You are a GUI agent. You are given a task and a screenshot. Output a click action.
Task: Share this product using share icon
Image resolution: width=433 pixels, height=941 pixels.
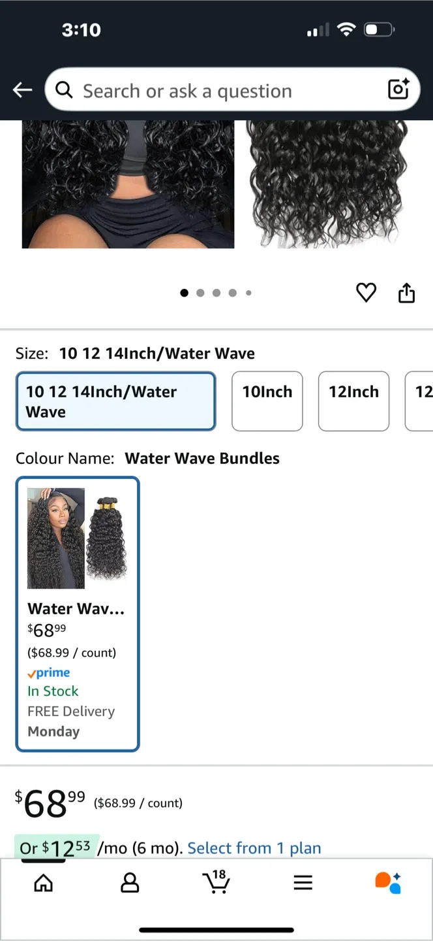406,293
